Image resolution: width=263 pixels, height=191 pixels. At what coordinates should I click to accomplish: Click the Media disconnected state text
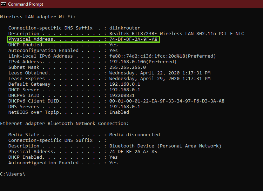coord(134,135)
